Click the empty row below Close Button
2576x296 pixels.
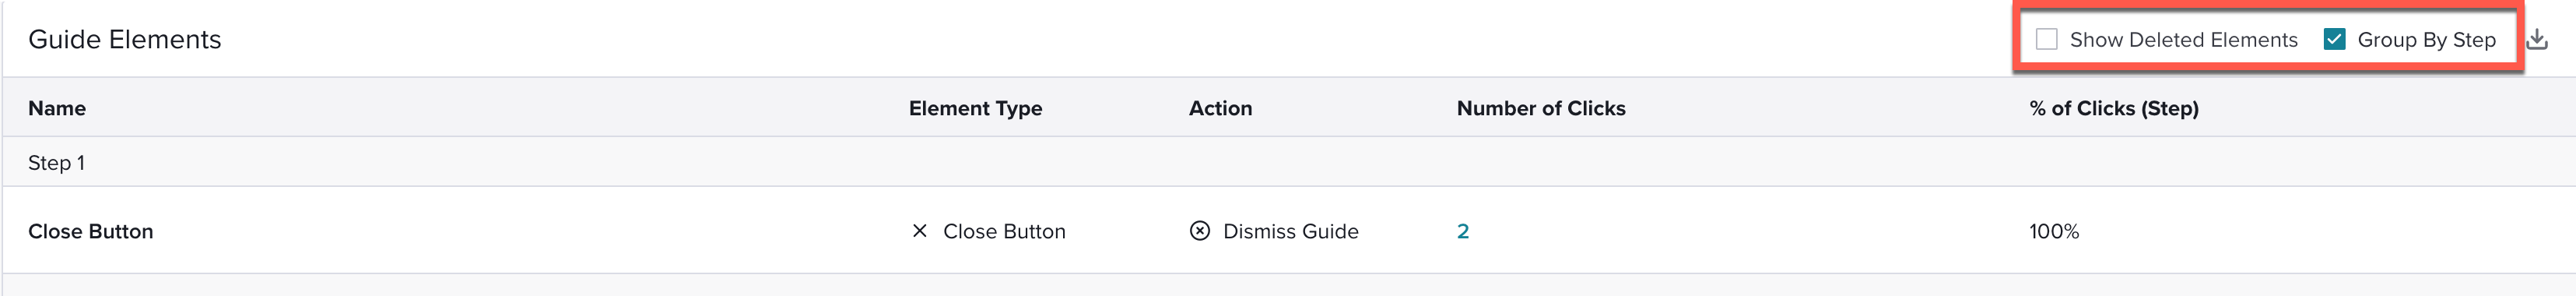pyautogui.click(x=1288, y=285)
